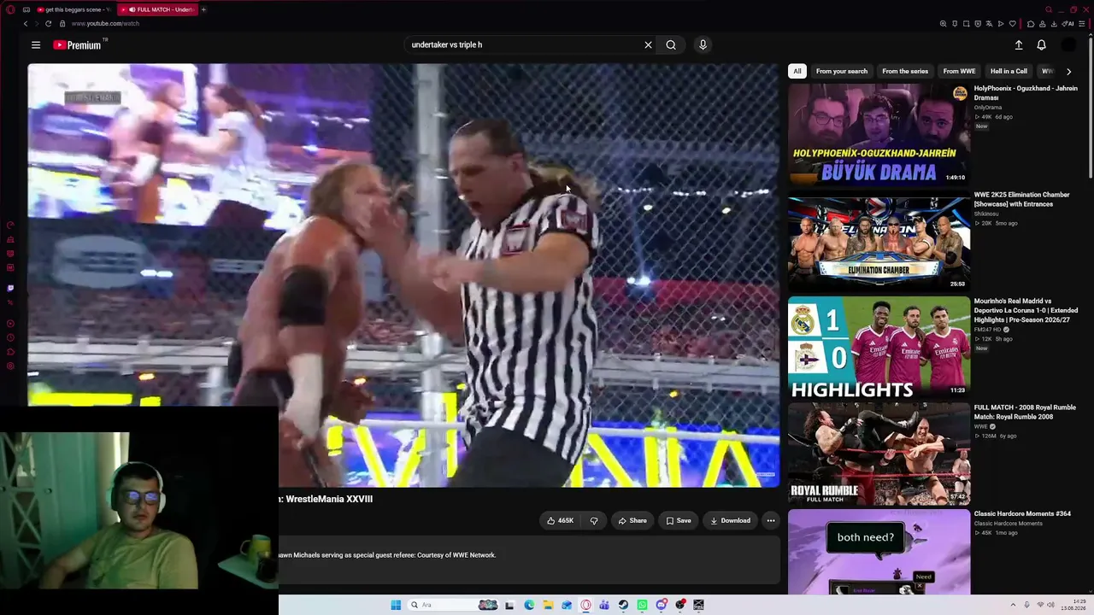
Task: Click the Save button
Action: [x=679, y=520]
